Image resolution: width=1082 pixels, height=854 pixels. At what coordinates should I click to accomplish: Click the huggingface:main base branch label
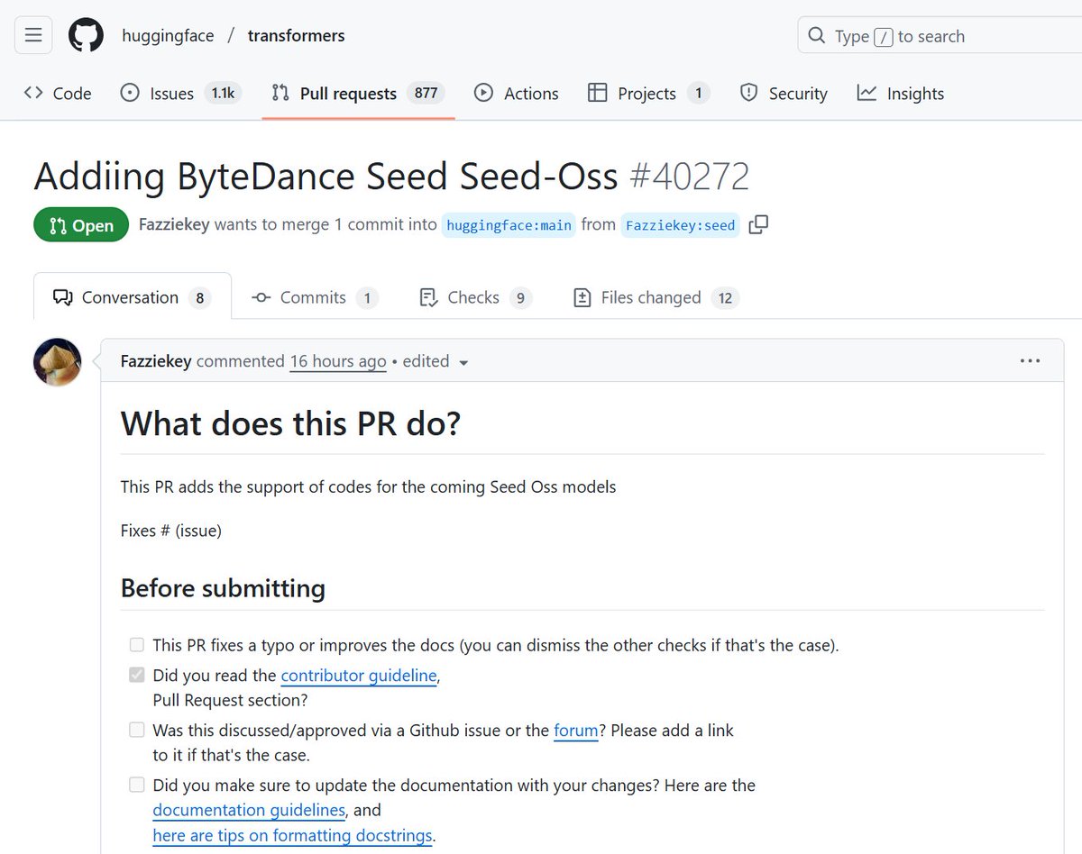click(x=509, y=225)
